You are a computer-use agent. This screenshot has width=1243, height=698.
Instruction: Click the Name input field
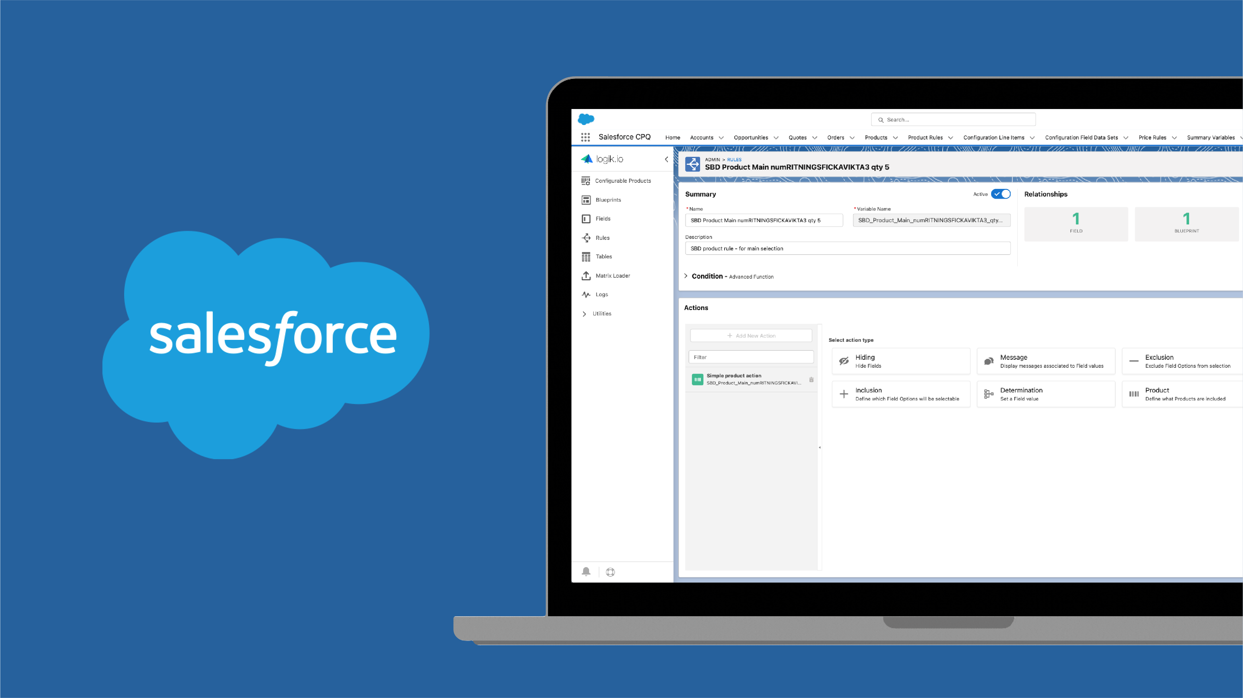click(764, 220)
